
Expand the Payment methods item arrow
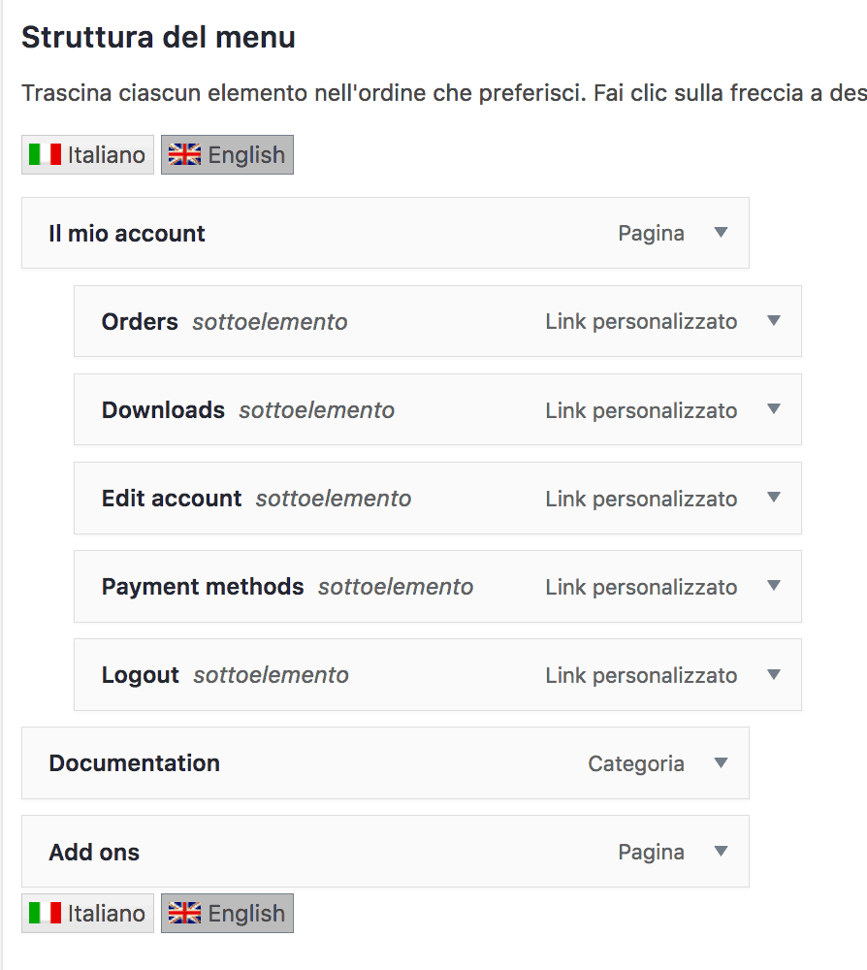pos(774,585)
